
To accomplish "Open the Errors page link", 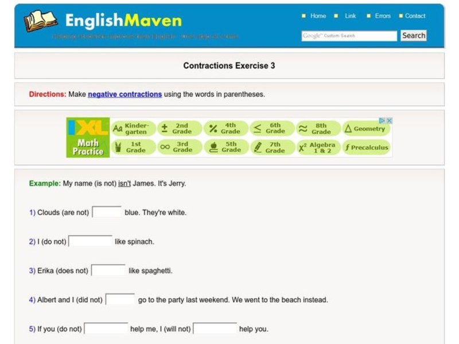I will (382, 16).
